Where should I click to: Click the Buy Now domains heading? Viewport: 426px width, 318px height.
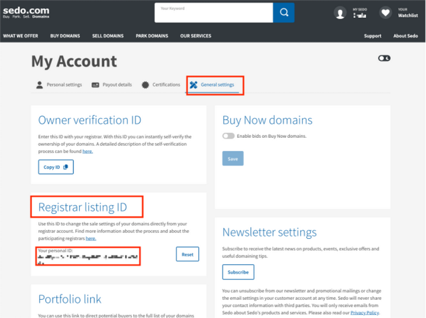point(267,120)
